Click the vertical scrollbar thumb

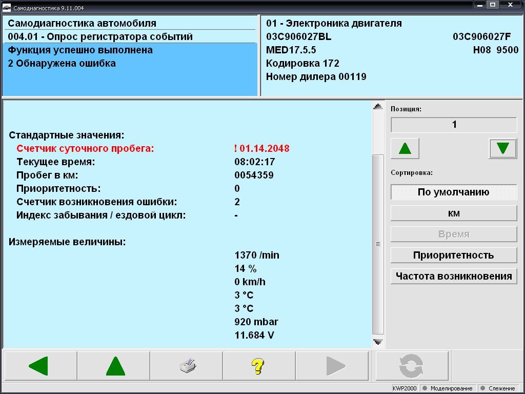pyautogui.click(x=378, y=244)
